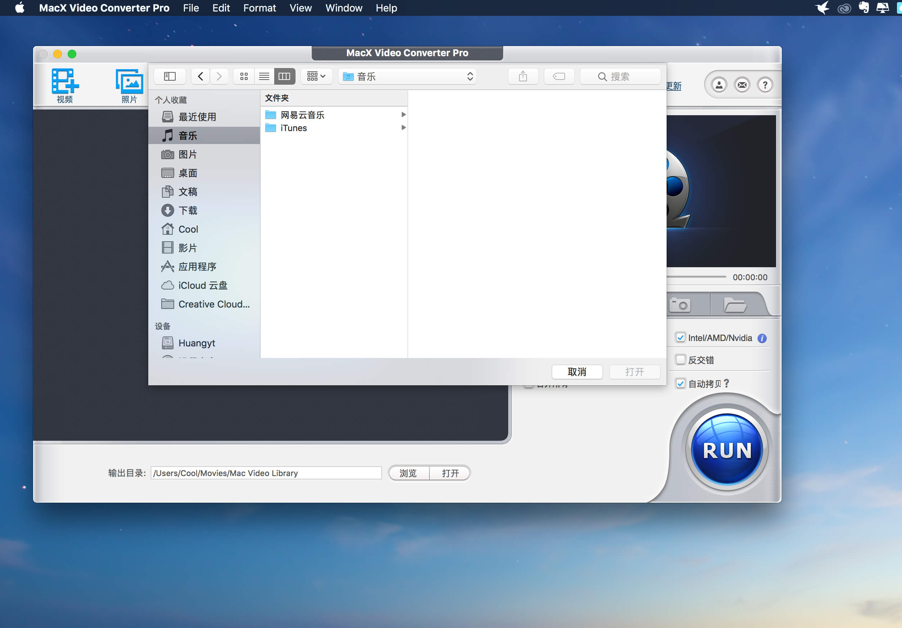Toggle the 自动拷贝 checkbox

680,383
